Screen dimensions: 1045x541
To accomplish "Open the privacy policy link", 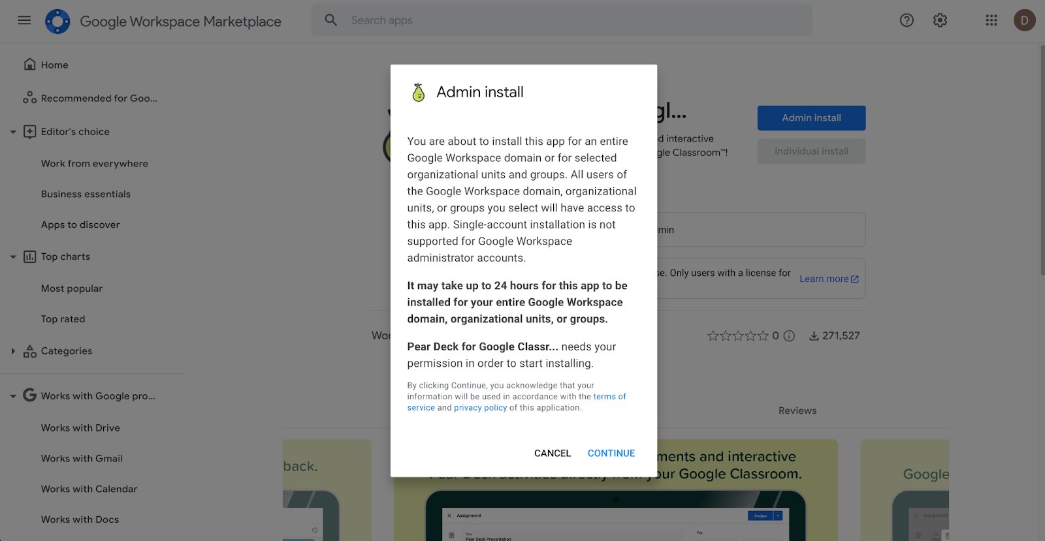I will 481,408.
